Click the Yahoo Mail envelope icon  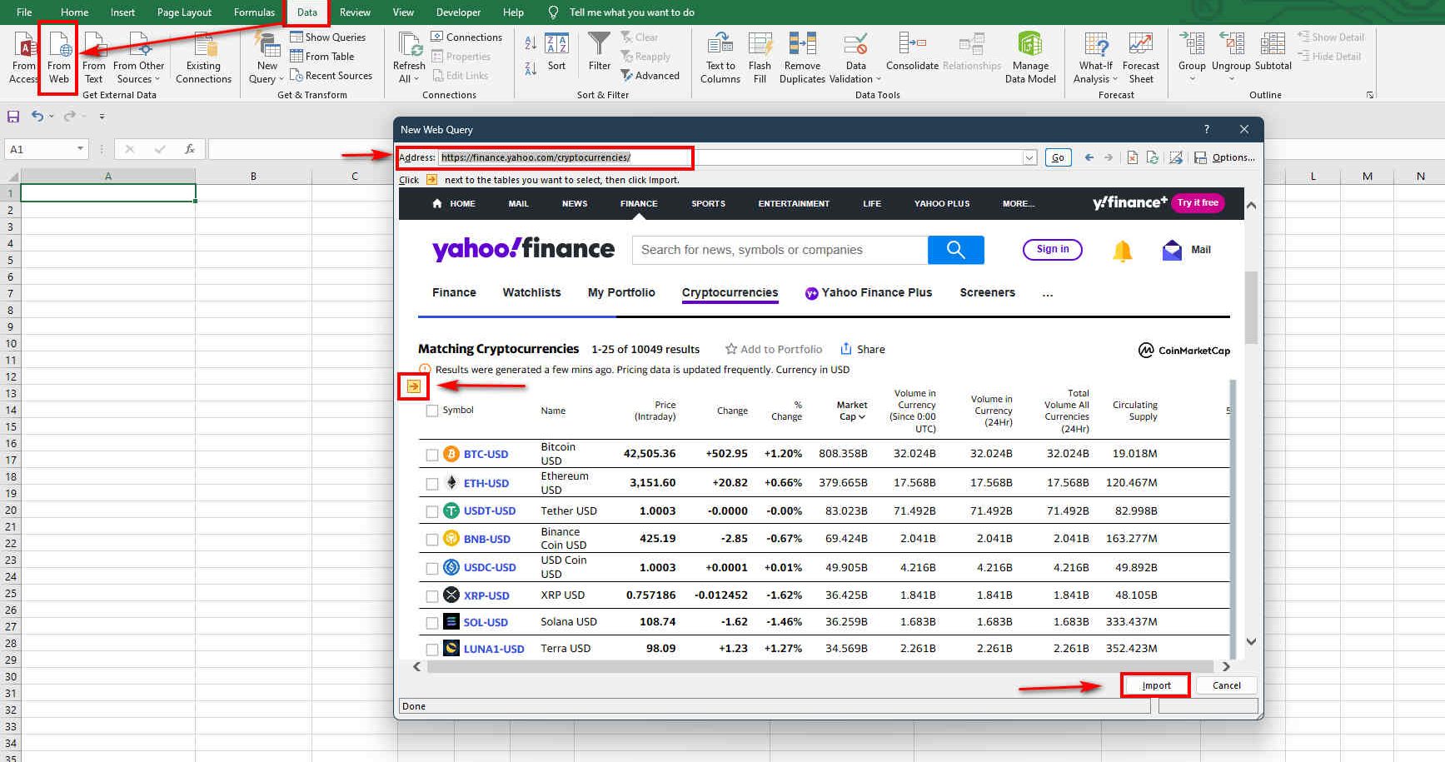pos(1172,250)
